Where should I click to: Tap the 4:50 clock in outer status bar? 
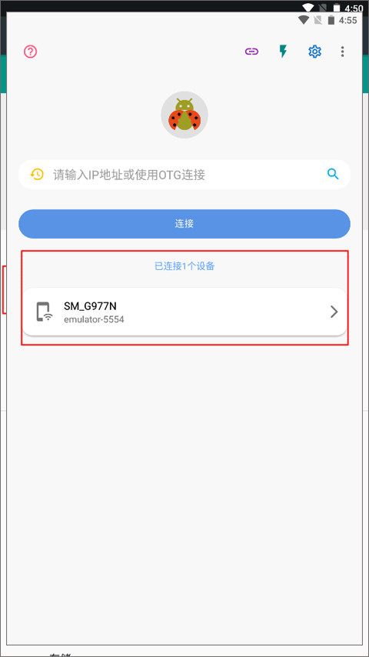coord(354,8)
